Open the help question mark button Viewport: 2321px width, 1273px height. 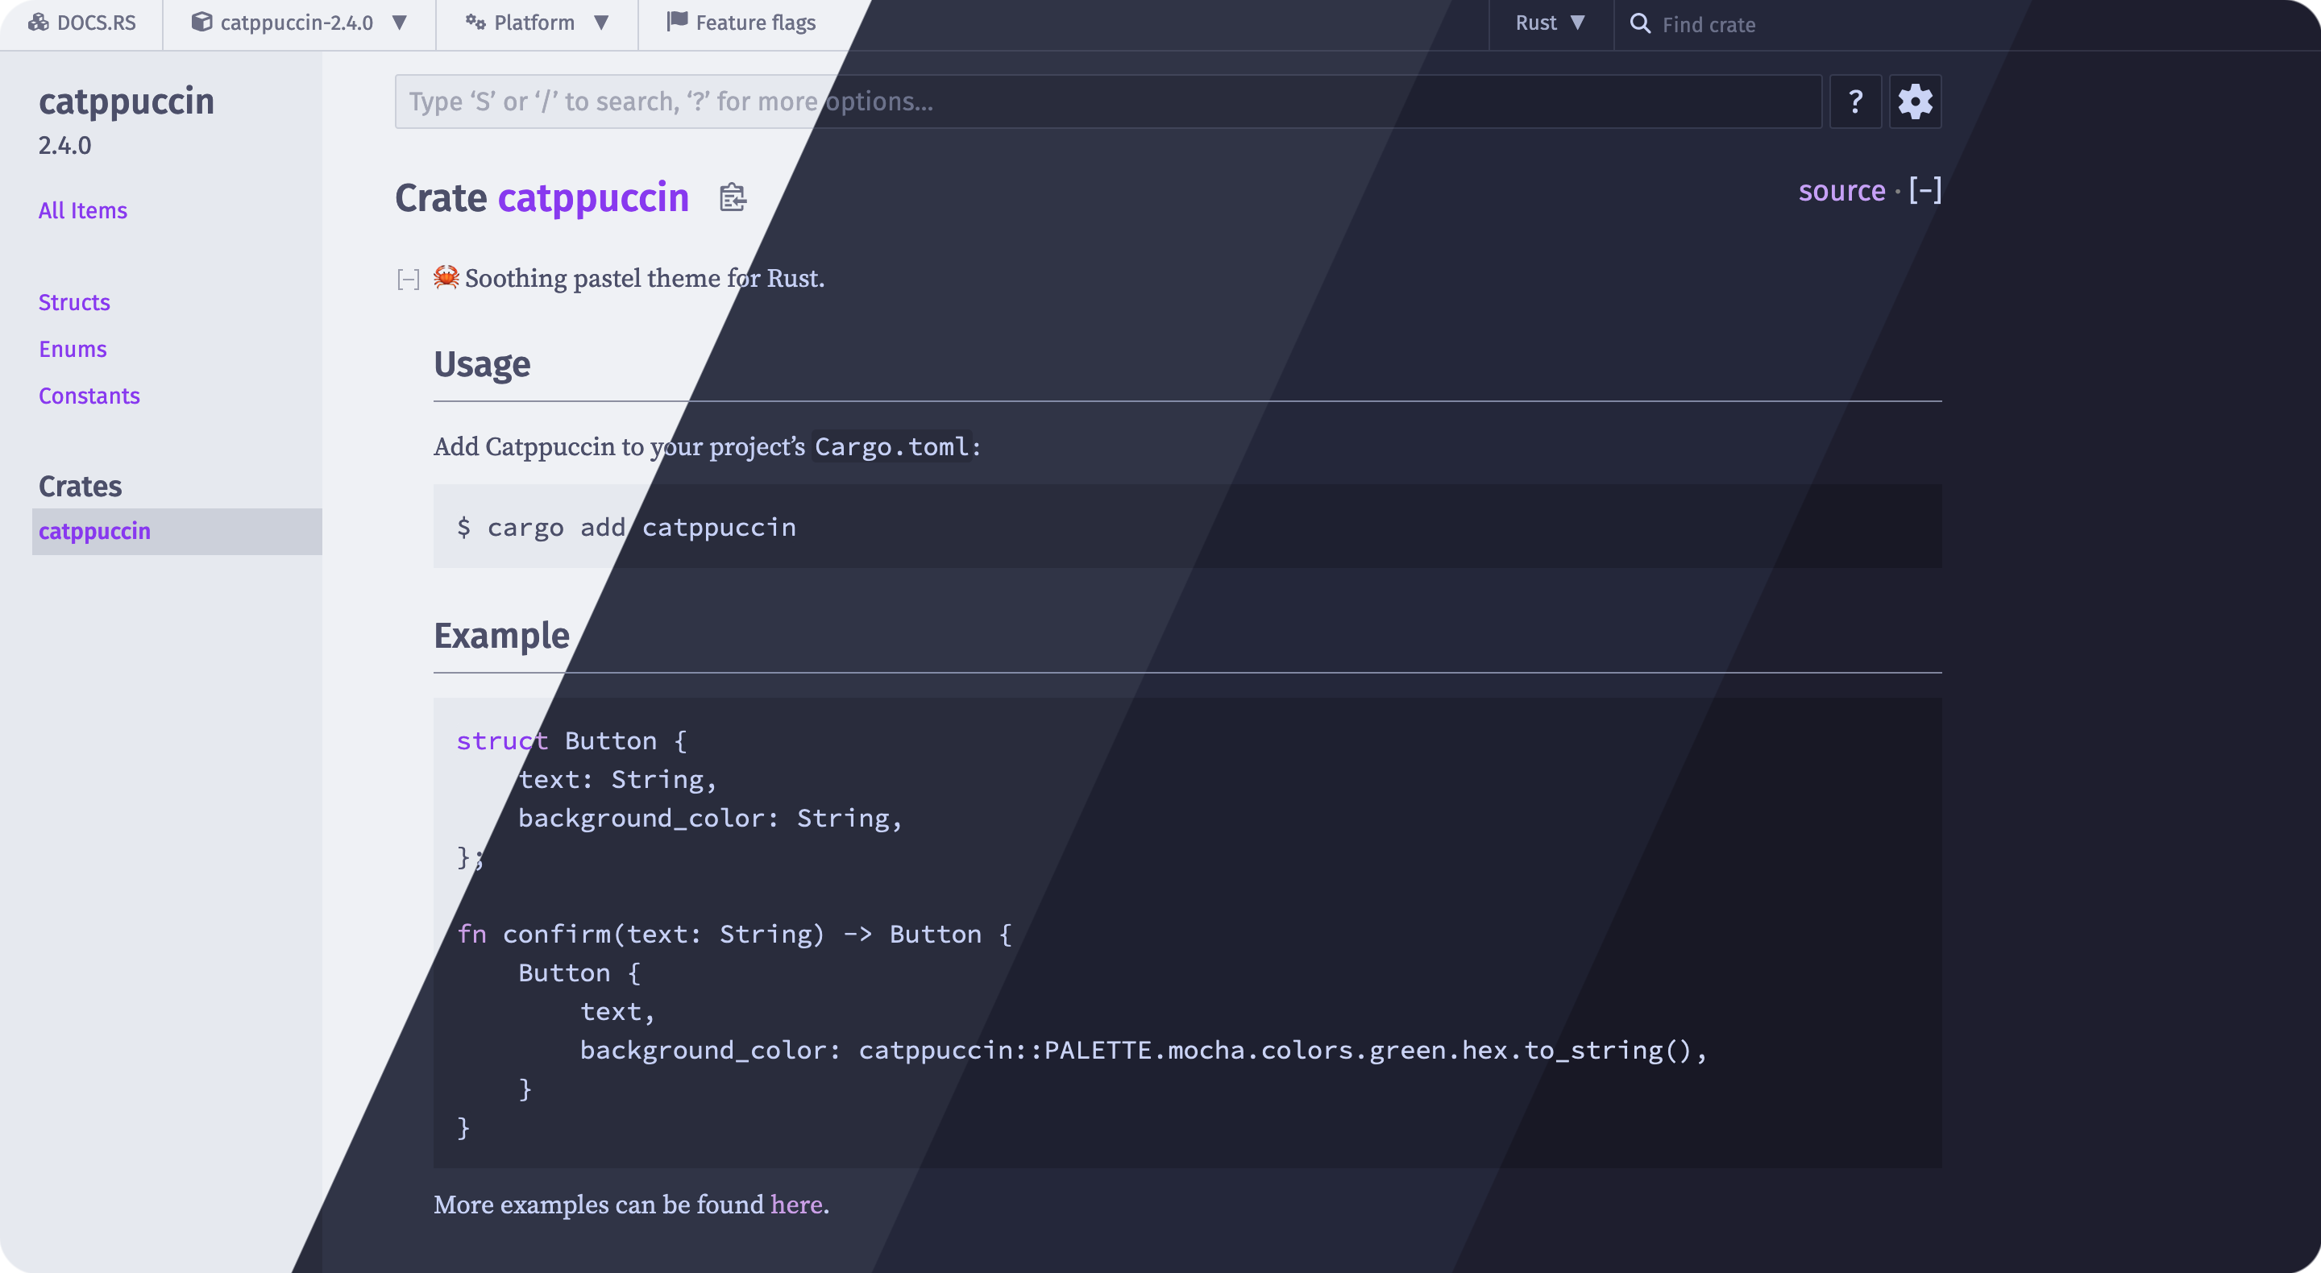click(x=1855, y=102)
